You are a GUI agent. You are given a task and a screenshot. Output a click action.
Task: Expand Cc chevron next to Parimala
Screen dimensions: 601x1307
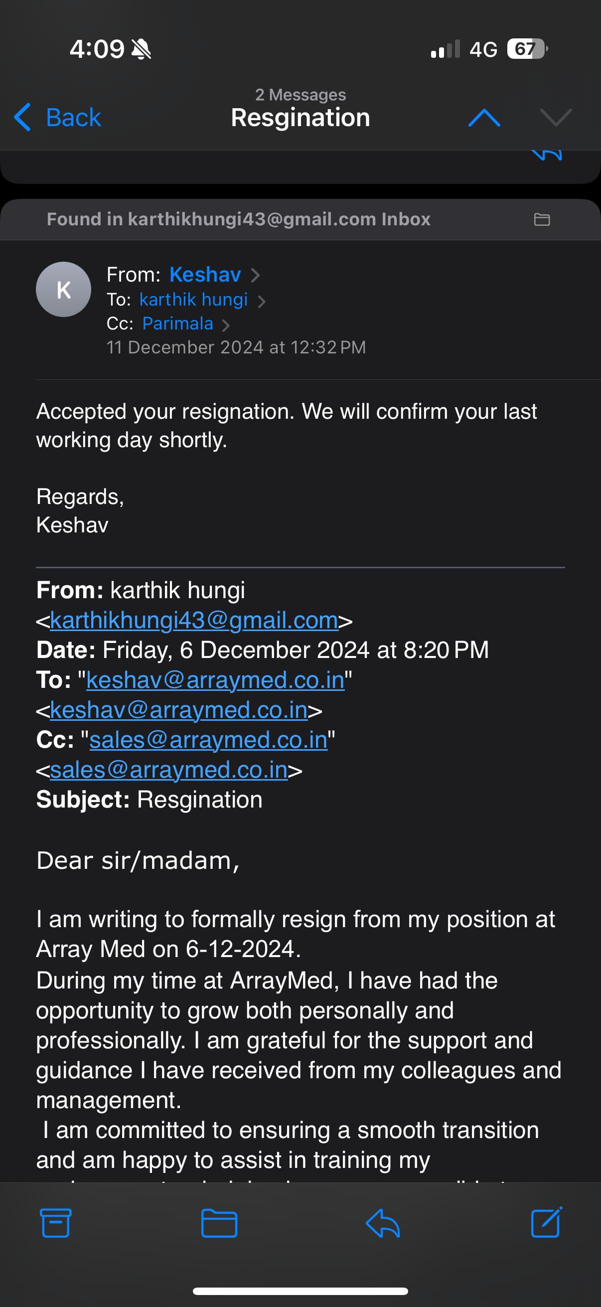226,325
